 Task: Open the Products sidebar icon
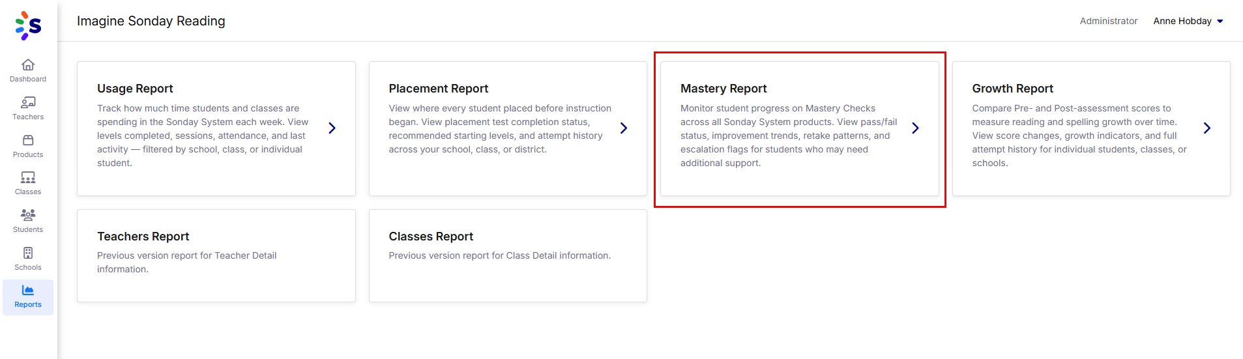(28, 140)
